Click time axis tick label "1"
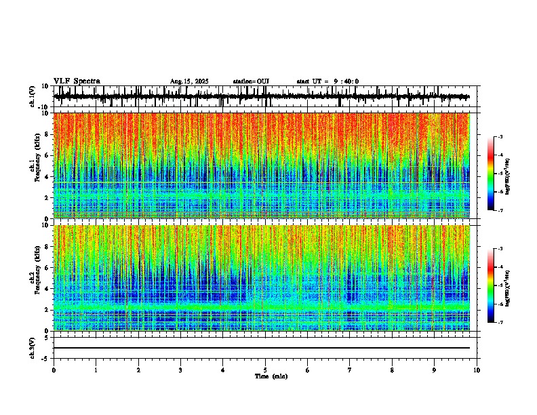Viewport: 537px width, 415px height. click(96, 370)
